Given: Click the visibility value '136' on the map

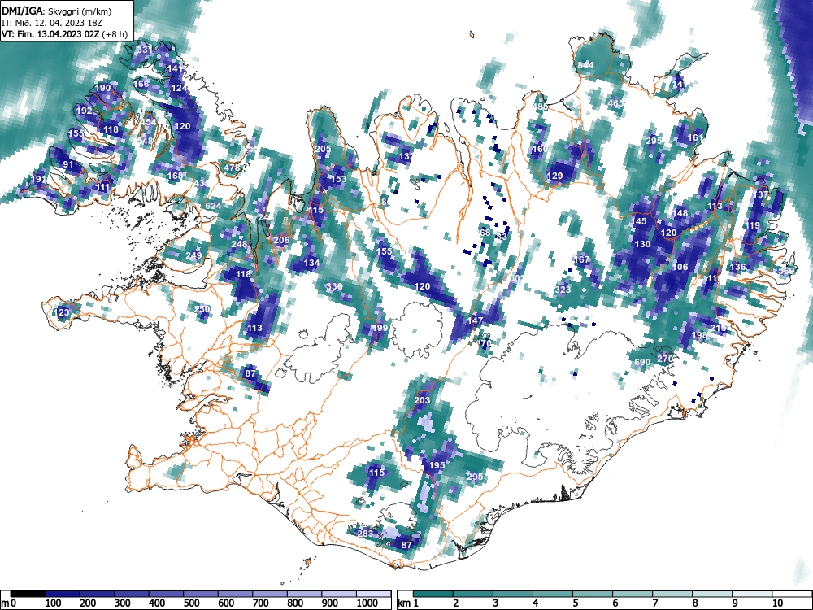Looking at the screenshot, I should [737, 267].
